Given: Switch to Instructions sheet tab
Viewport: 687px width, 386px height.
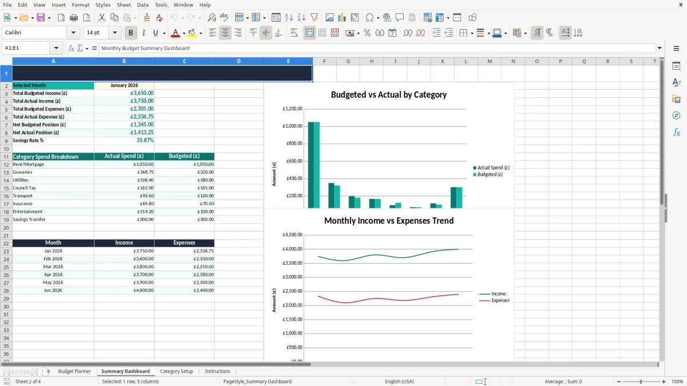Looking at the screenshot, I should (218, 371).
